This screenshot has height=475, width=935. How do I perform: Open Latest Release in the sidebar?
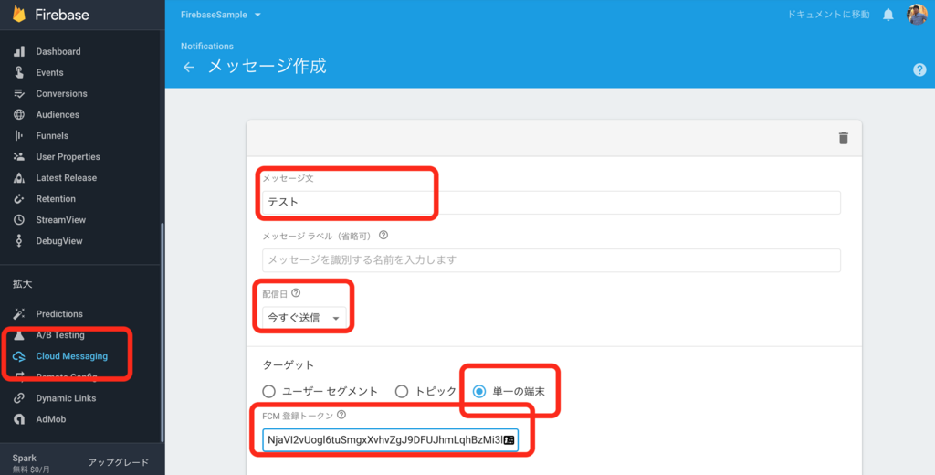coord(66,178)
